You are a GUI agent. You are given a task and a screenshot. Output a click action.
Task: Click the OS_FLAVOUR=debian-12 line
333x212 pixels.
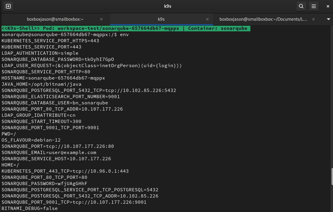(31, 140)
